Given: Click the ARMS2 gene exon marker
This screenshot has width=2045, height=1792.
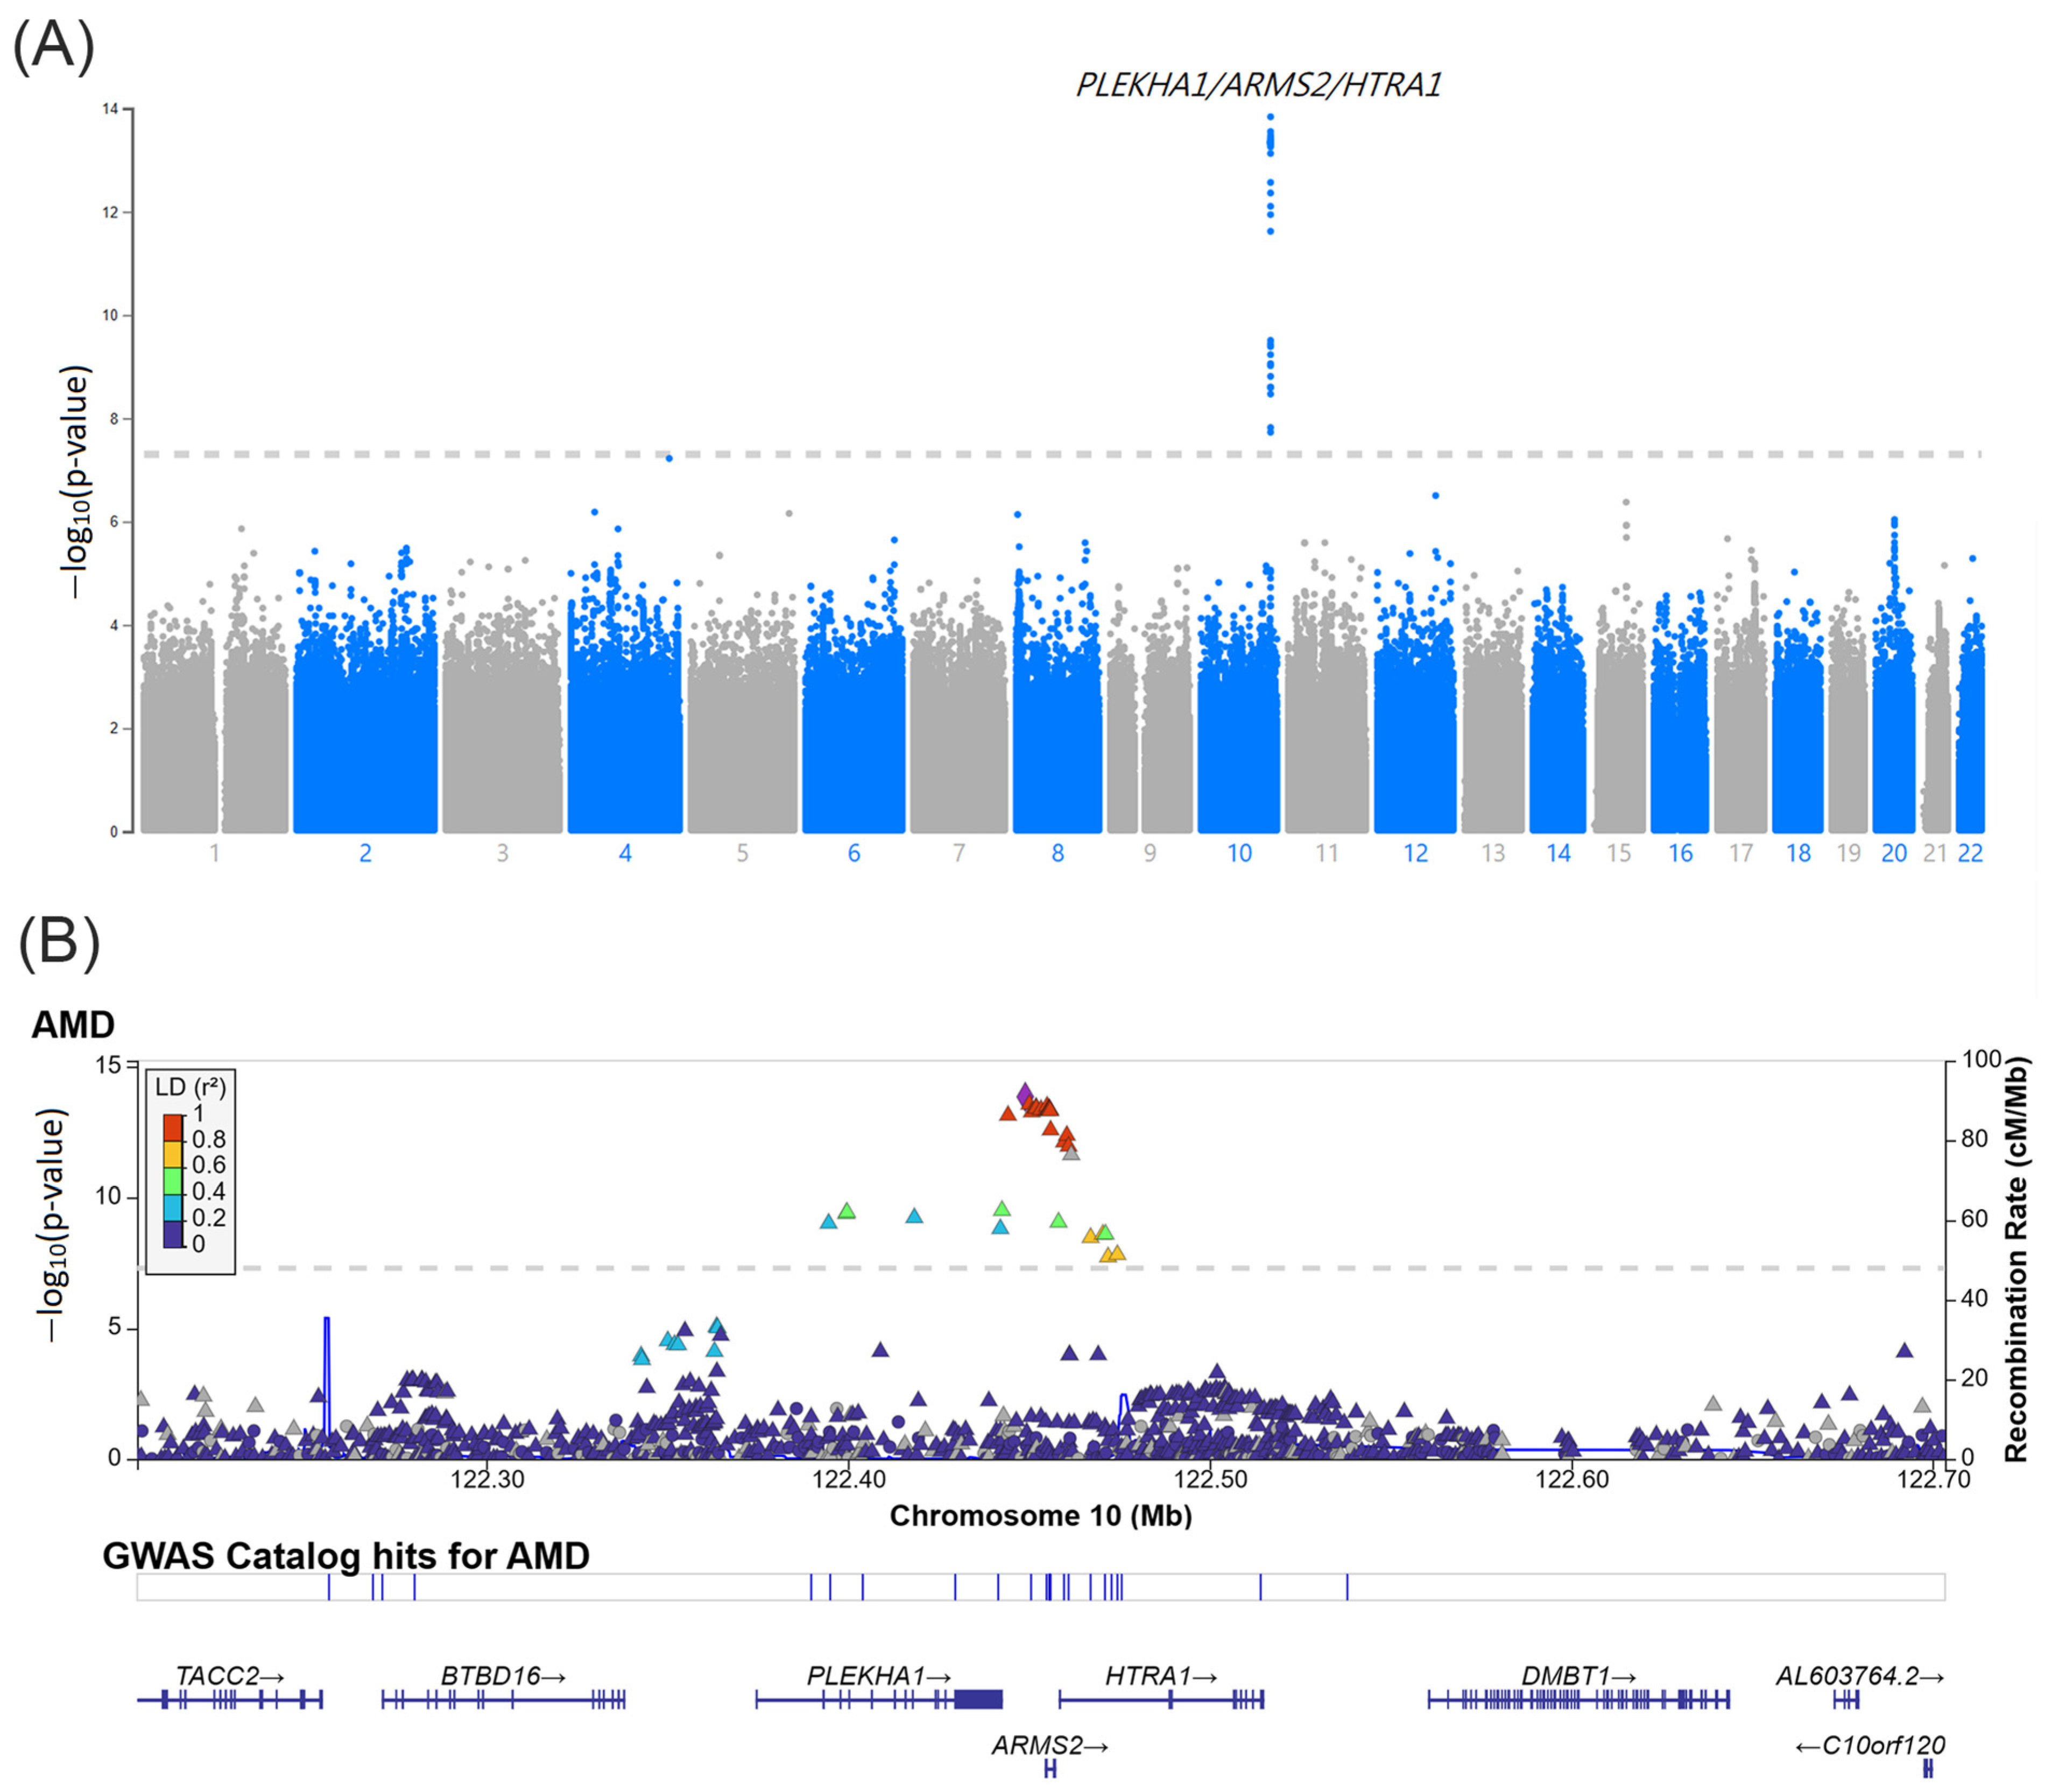Looking at the screenshot, I should tap(1050, 1769).
